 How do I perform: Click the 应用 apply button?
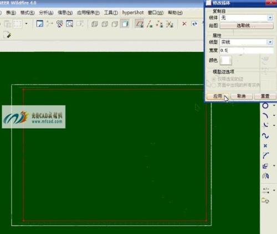[x=218, y=96]
